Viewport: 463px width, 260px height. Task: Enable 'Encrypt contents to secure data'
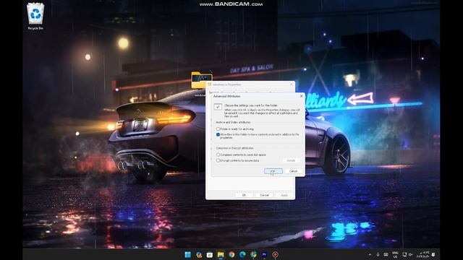coord(218,160)
